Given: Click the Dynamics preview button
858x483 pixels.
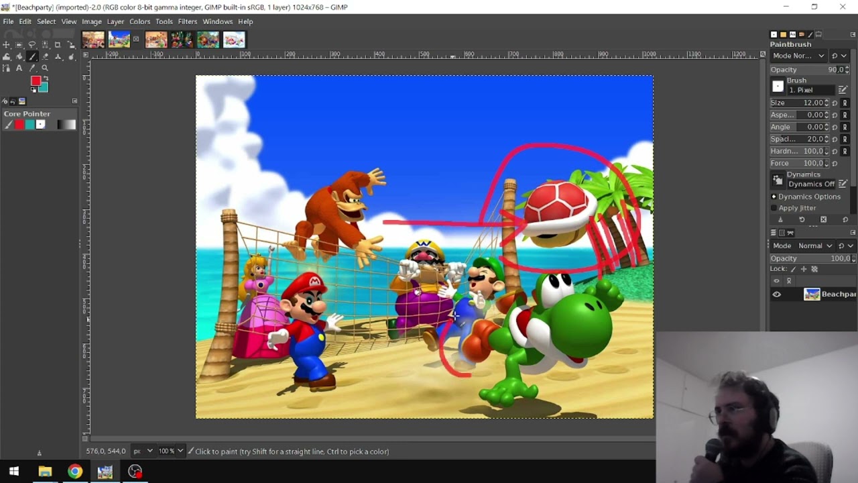Looking at the screenshot, I should coord(778,180).
